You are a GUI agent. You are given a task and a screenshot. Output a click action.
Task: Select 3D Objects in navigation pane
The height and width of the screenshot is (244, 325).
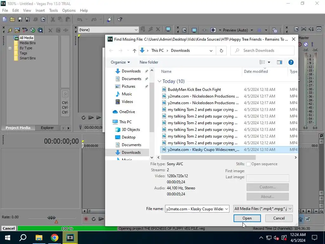pyautogui.click(x=131, y=130)
